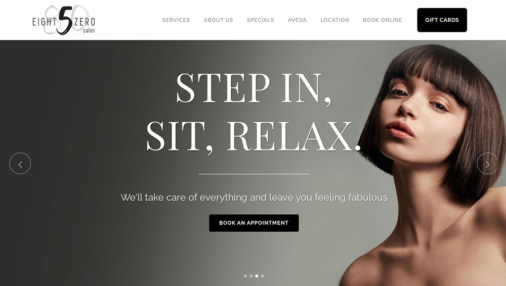Go to the Location page
Image resolution: width=506 pixels, height=286 pixels.
[334, 20]
